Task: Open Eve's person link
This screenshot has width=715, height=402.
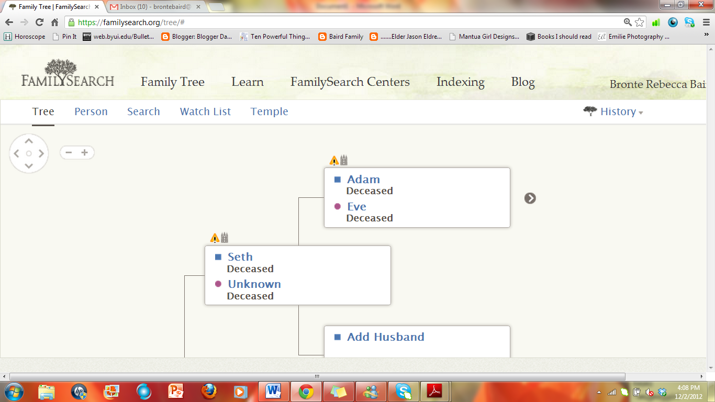Action: click(356, 206)
